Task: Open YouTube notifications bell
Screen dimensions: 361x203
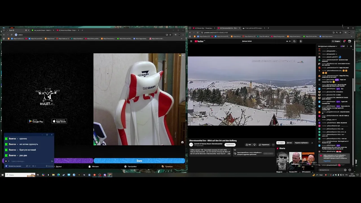Action: tap(344, 41)
